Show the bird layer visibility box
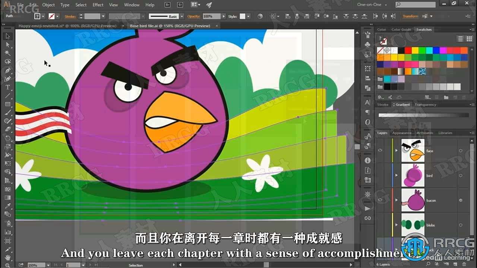The height and width of the screenshot is (268, 477). pos(380,175)
